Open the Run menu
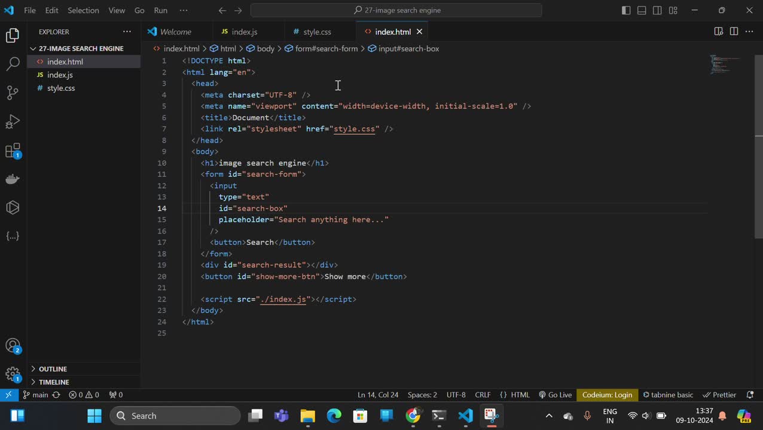The height and width of the screenshot is (430, 763). coord(160,10)
